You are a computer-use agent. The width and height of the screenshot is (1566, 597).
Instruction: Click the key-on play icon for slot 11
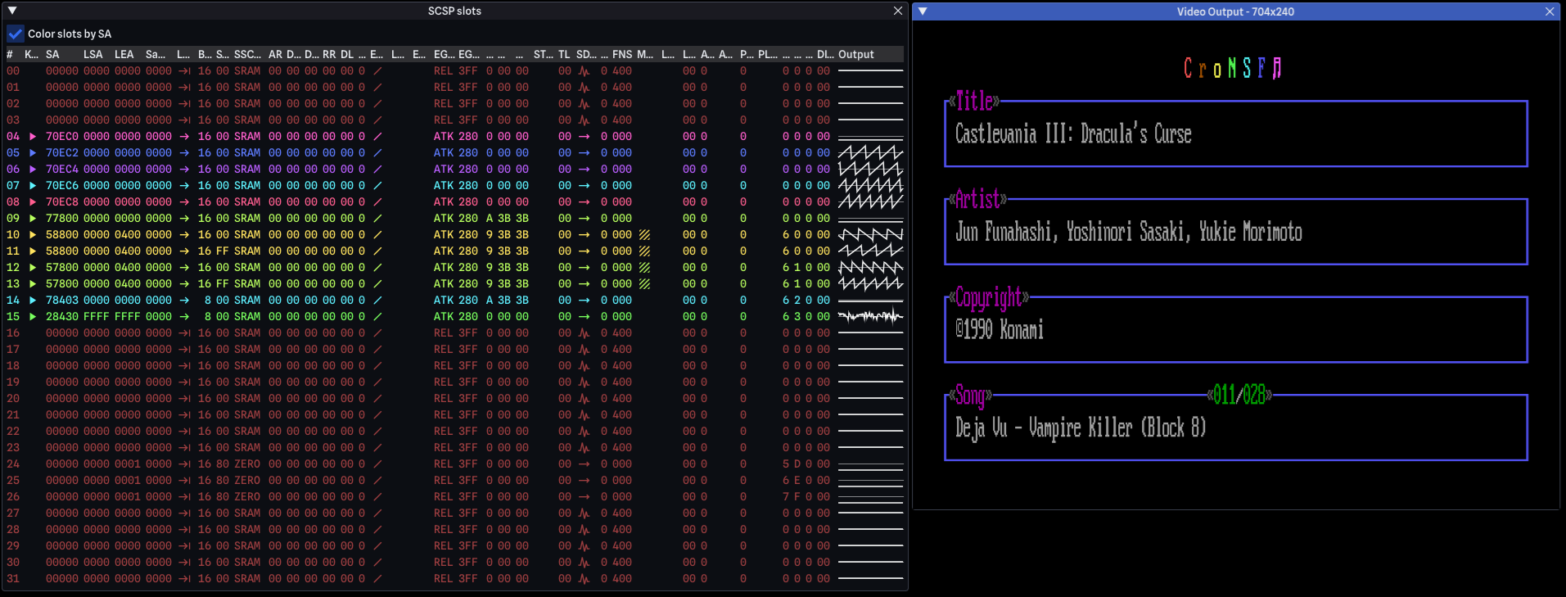[33, 251]
